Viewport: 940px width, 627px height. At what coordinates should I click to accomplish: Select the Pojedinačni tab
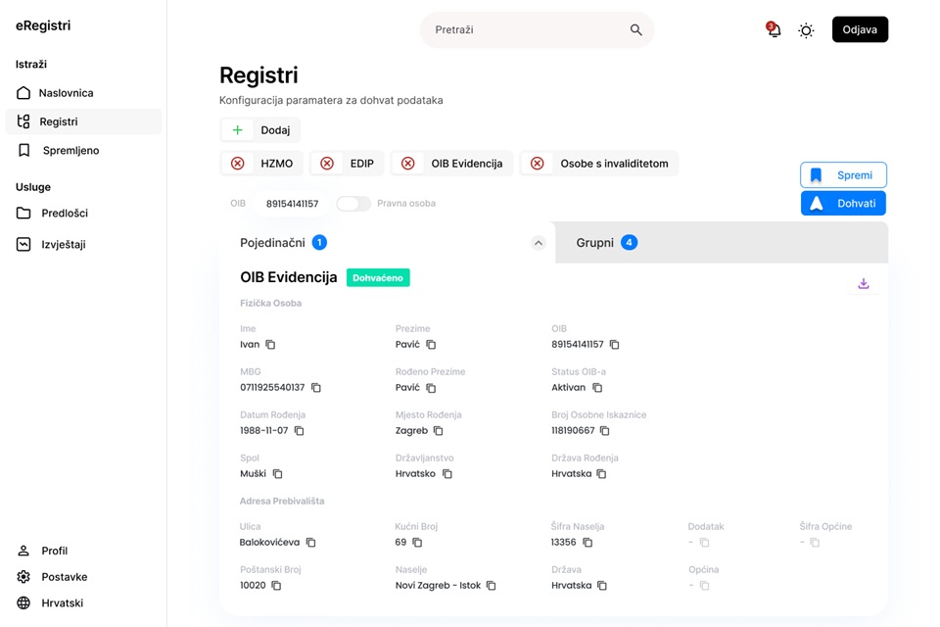coord(272,242)
